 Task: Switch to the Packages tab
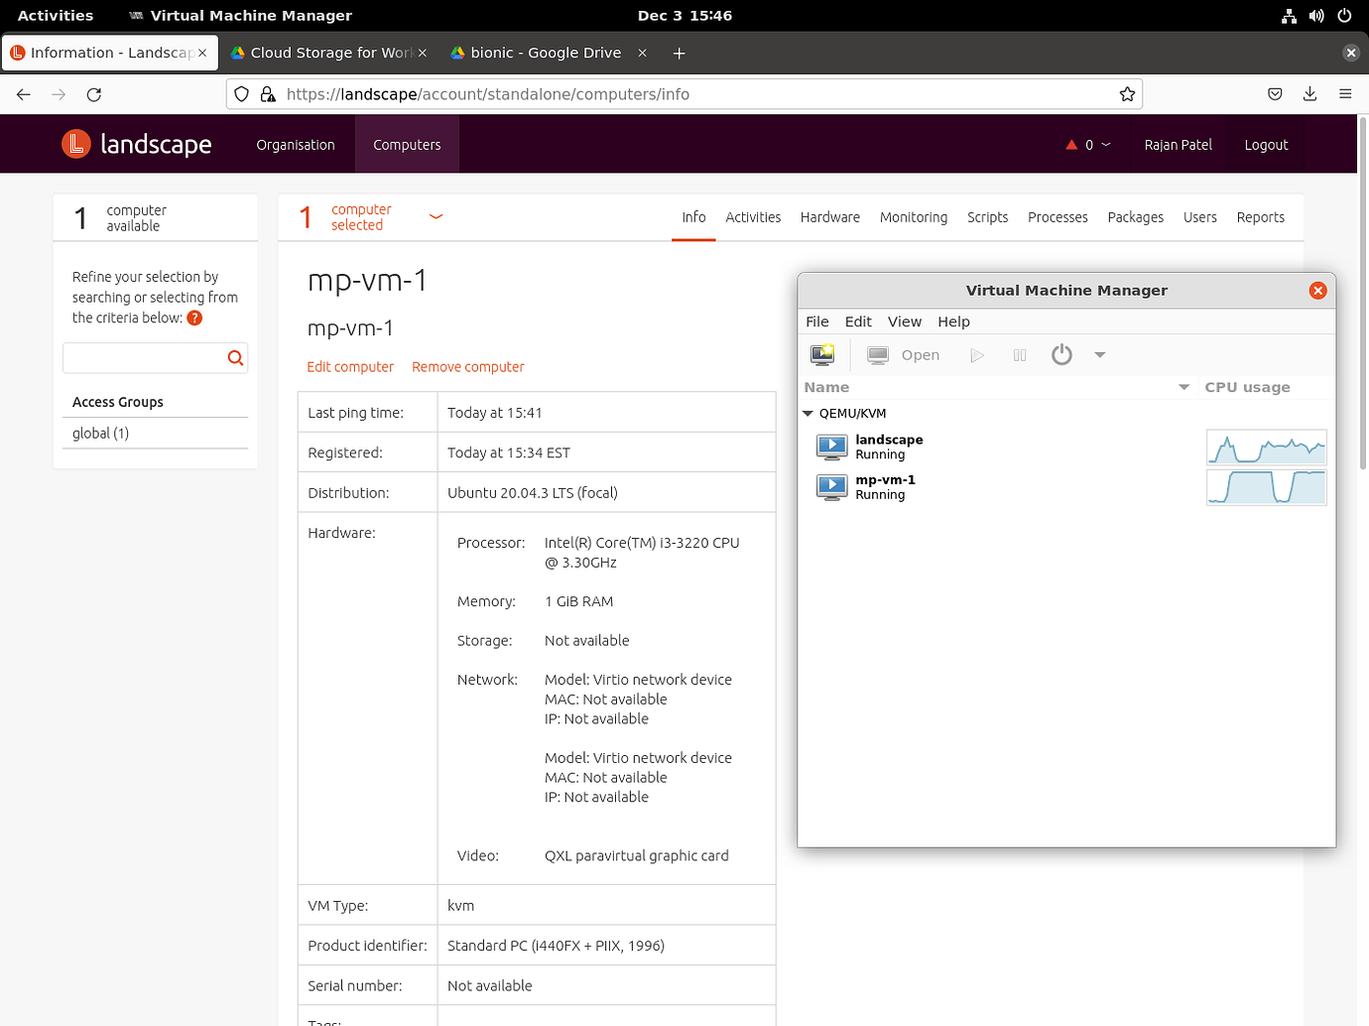[1135, 217]
